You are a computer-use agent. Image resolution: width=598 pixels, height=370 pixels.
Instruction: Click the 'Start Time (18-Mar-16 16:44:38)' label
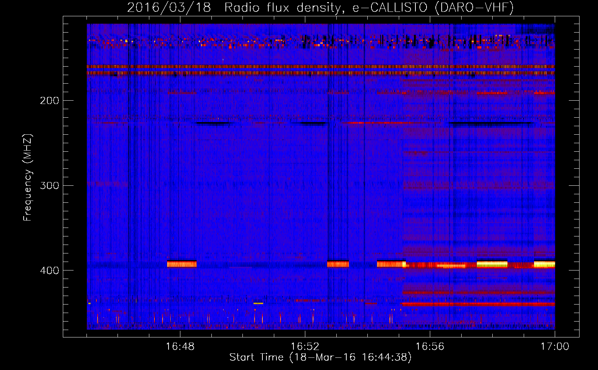[320, 357]
